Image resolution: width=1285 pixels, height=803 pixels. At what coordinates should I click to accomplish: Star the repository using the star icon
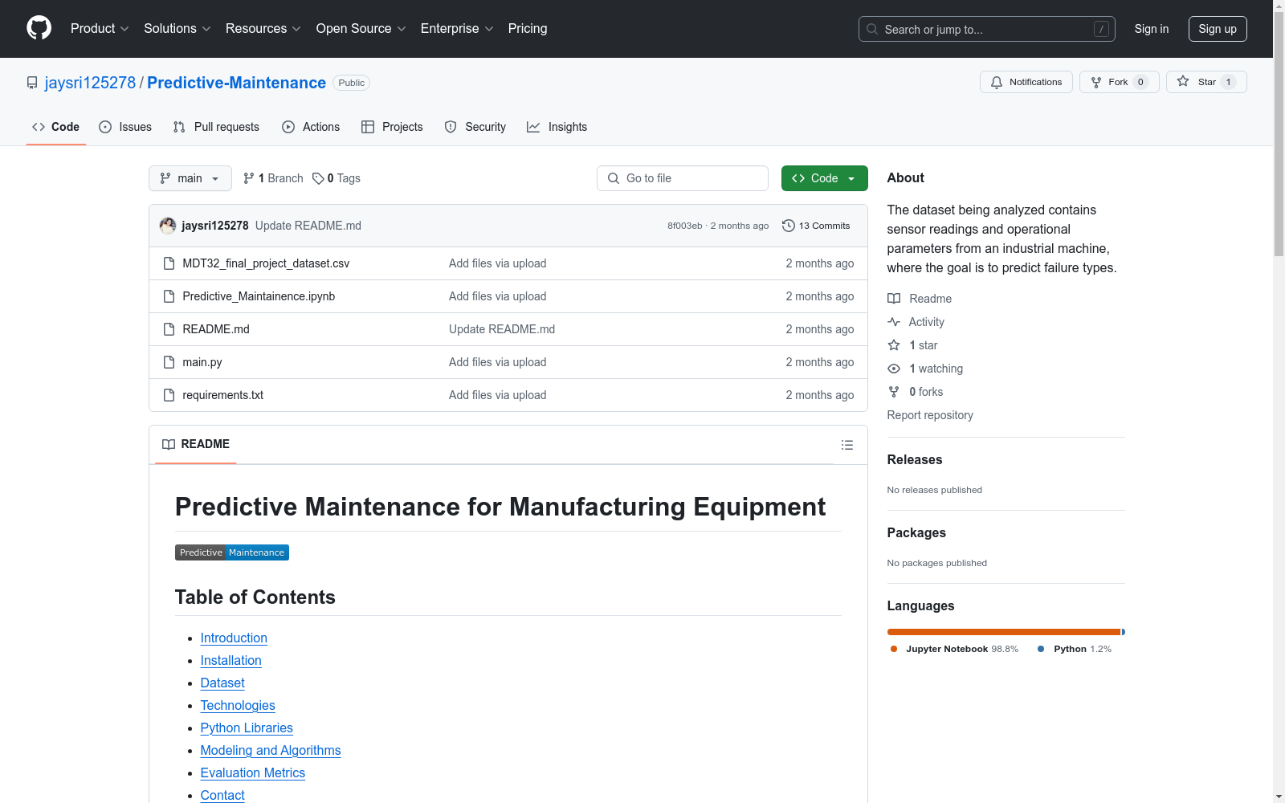pos(1183,81)
